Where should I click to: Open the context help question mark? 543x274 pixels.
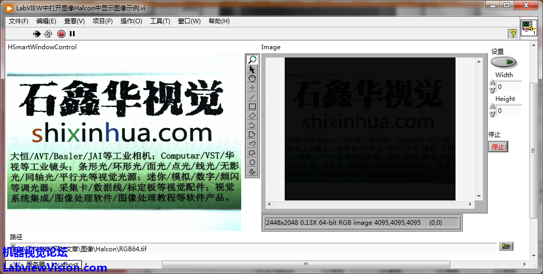pyautogui.click(x=513, y=34)
